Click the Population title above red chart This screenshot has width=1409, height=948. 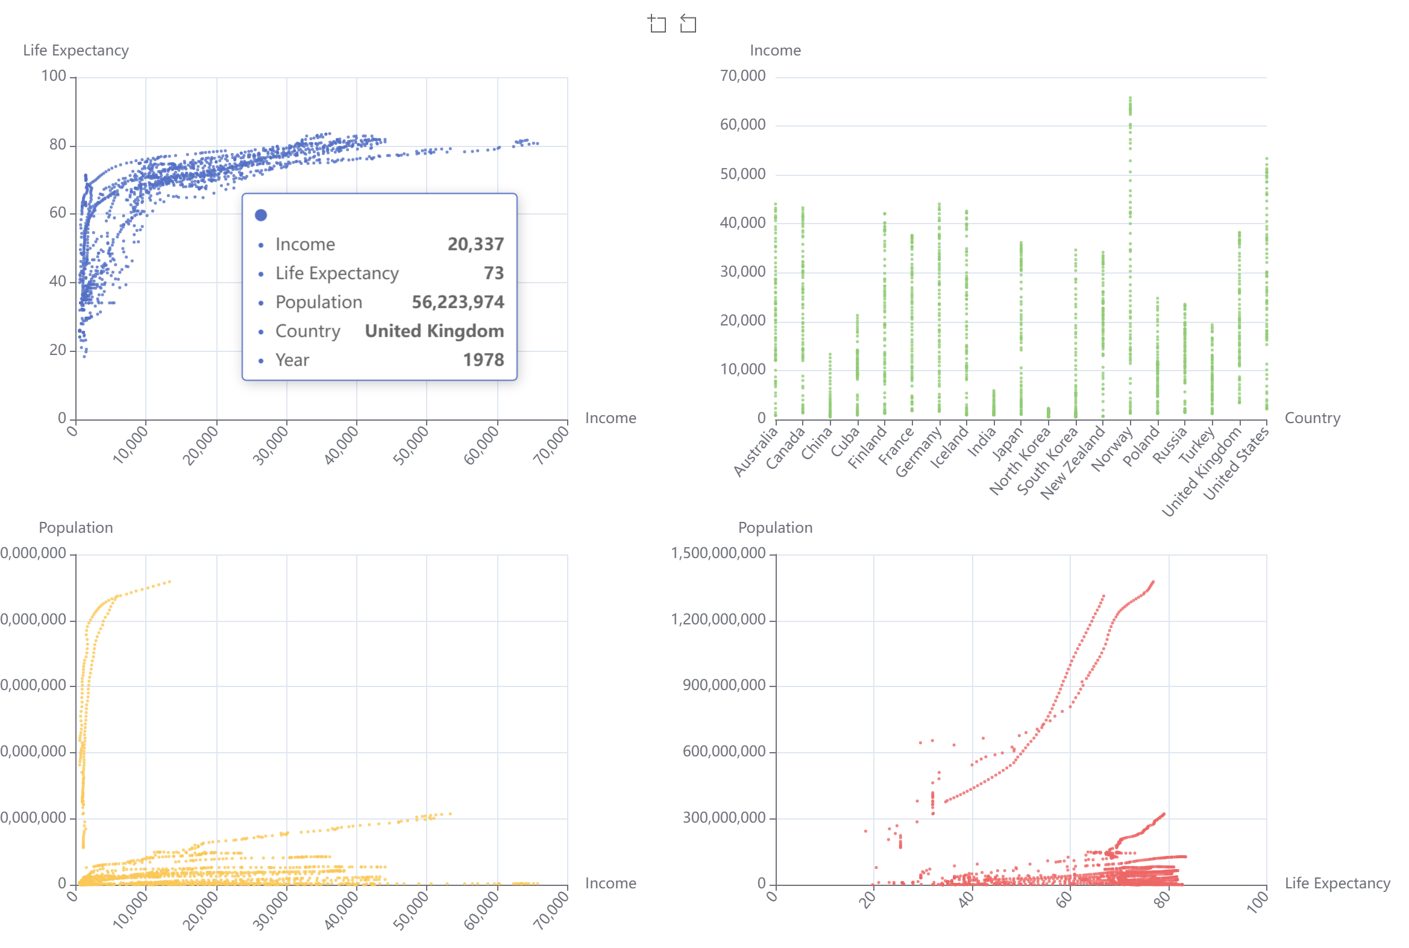pyautogui.click(x=775, y=528)
